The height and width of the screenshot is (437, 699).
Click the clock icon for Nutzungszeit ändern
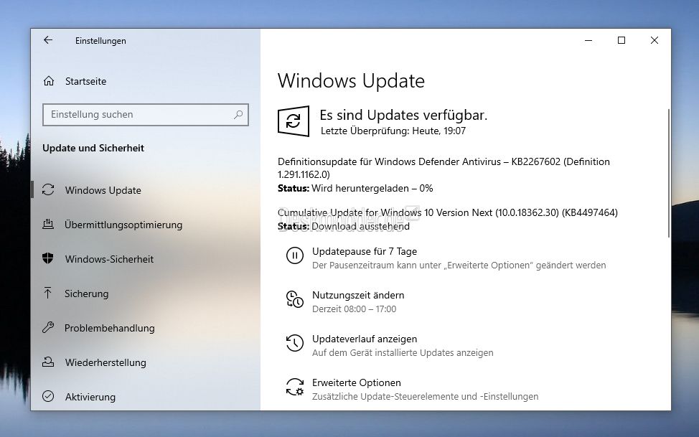(295, 299)
